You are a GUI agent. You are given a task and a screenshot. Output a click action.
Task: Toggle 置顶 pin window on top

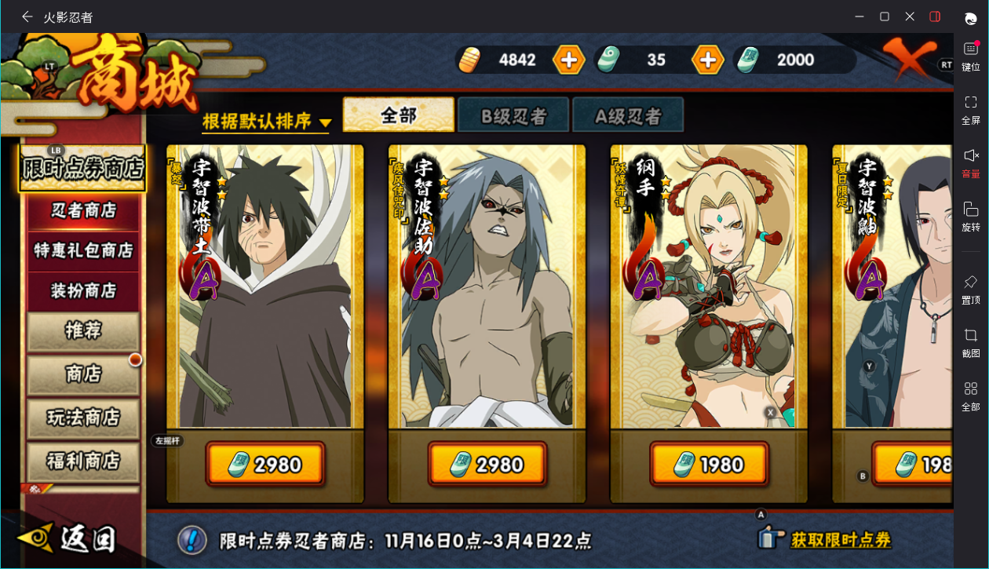(971, 290)
